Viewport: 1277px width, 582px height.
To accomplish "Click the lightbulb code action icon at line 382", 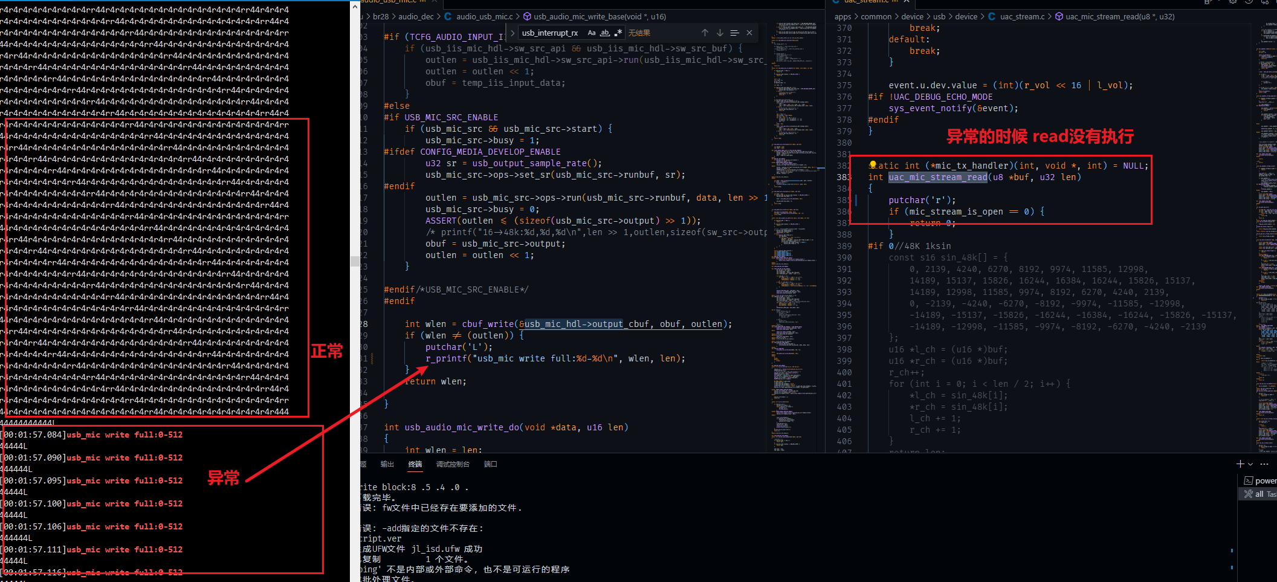I will [873, 164].
